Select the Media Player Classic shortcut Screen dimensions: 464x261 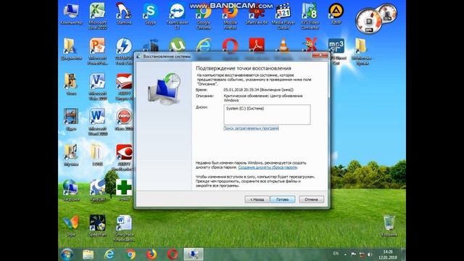(283, 16)
